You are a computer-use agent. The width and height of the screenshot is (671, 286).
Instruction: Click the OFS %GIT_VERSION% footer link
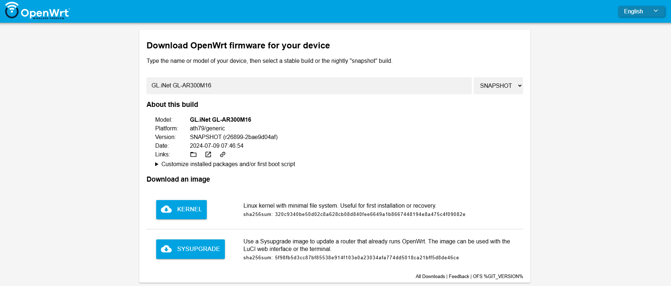[498, 277]
